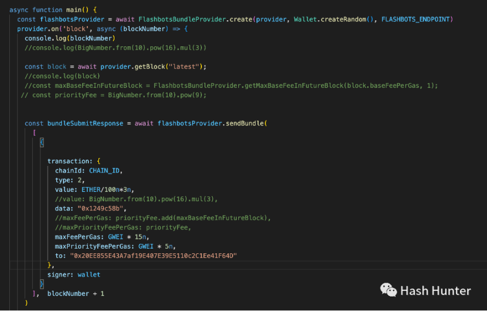
Task: Click the maxFeePerGas GWEI * 15n line
Action: pos(102,237)
